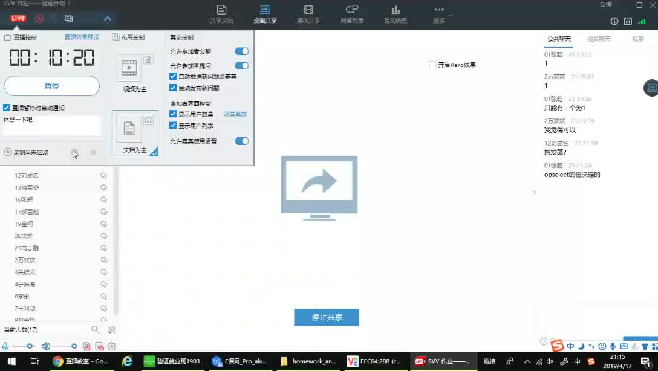The image size is (658, 371).
Task: Click the round floating panel icon at right edge
Action: tap(651, 88)
